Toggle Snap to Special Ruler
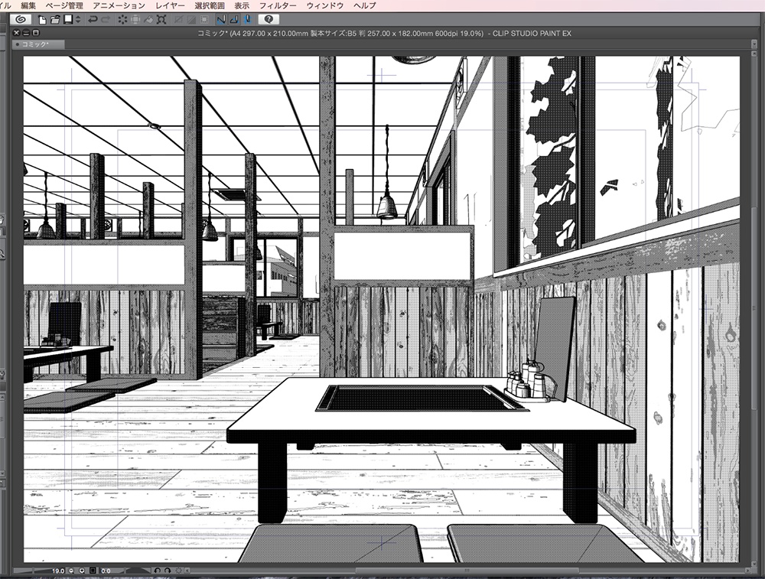 (x=235, y=20)
